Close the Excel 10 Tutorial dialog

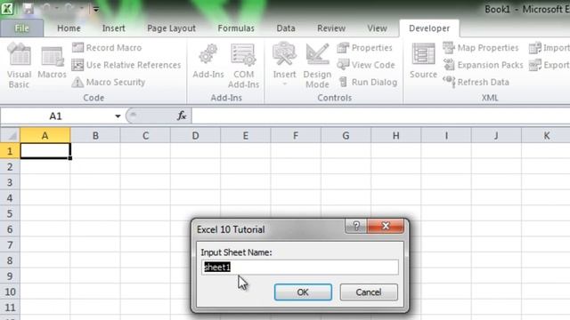(386, 226)
